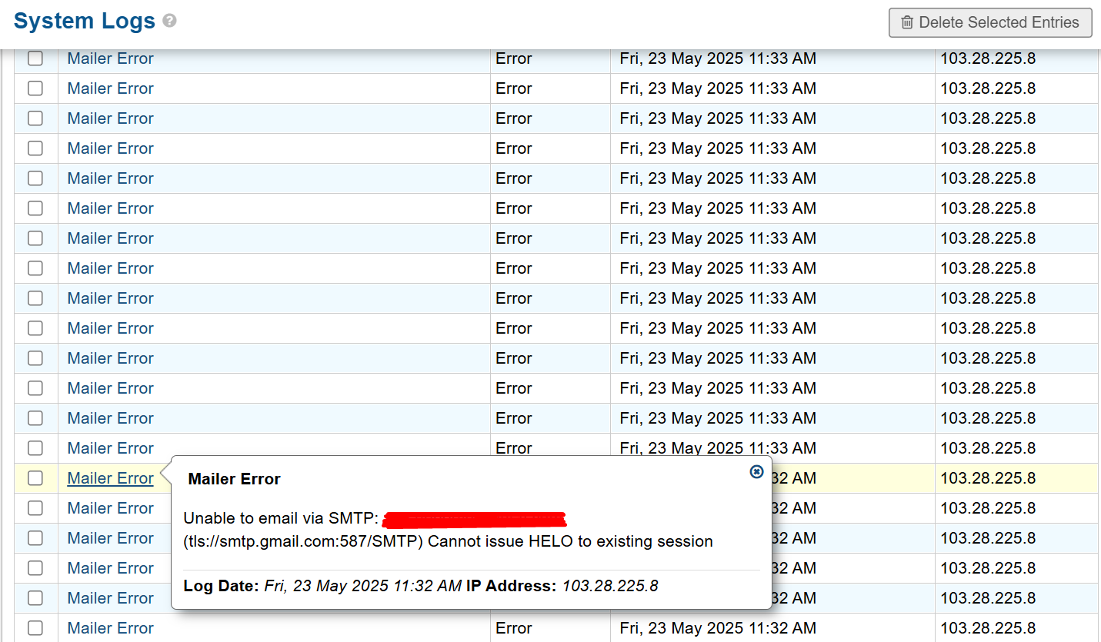The width and height of the screenshot is (1101, 642).
Task: Select the topmost visible row's checkbox
Action: click(x=35, y=58)
